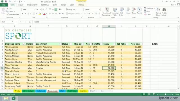Open the Salary column filter dropdown
This screenshot has height=101, width=180.
pos(114,44)
